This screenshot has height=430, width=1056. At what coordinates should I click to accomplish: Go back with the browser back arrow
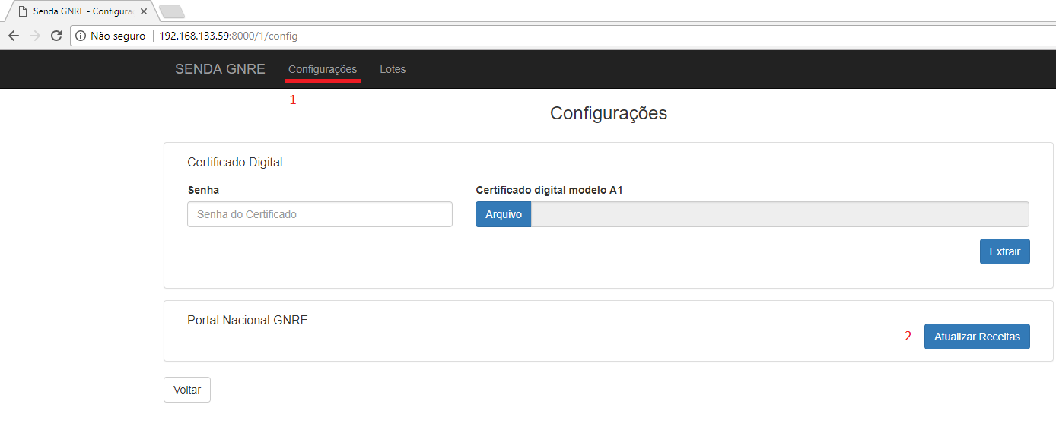click(x=13, y=36)
